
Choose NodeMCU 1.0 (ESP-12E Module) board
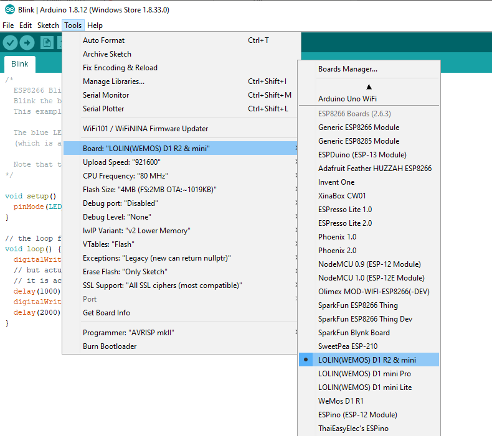(x=371, y=278)
